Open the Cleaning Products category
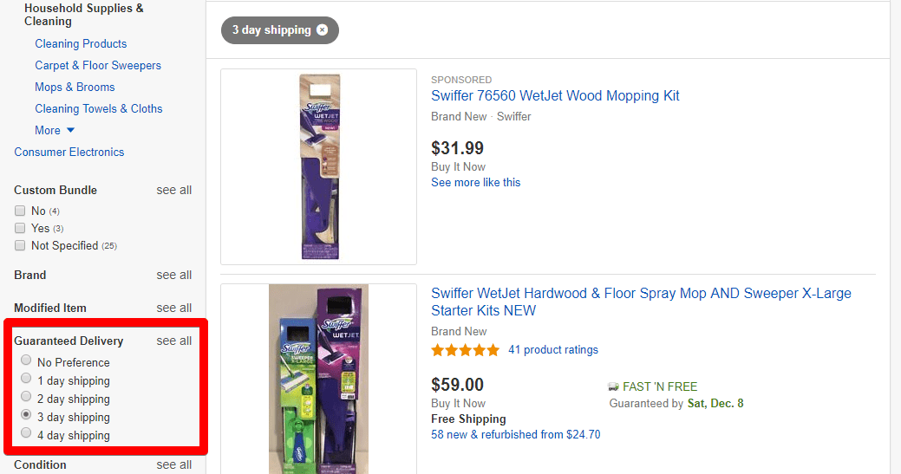 tap(81, 43)
